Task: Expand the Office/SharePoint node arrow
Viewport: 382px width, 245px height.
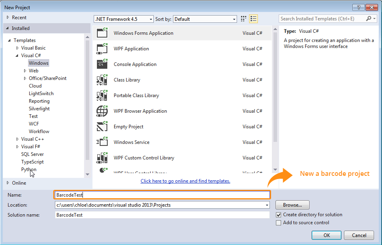Action: click(x=25, y=78)
